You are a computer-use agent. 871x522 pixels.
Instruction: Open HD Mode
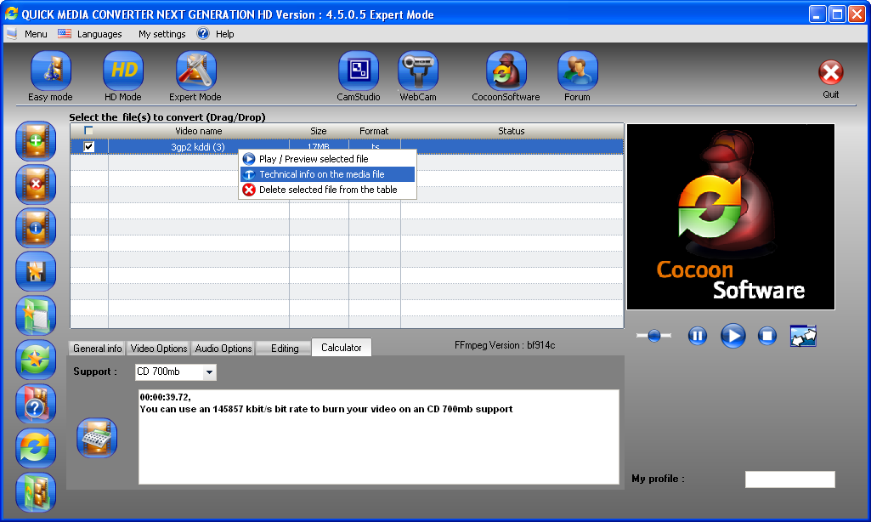point(122,71)
